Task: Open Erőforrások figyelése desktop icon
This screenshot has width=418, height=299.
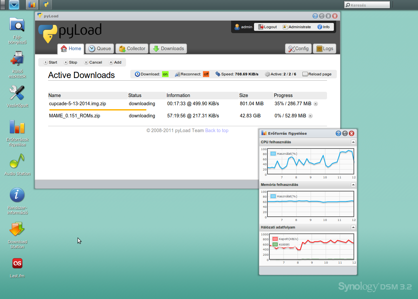Action: [x=17, y=133]
